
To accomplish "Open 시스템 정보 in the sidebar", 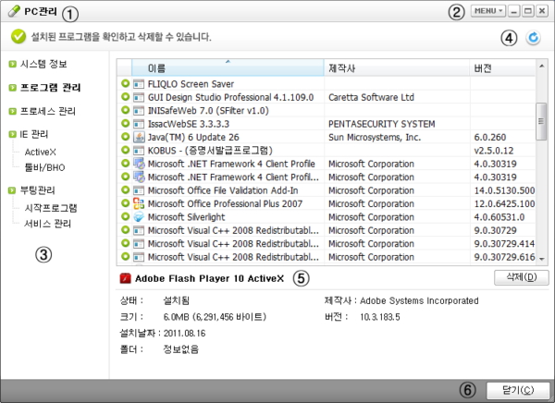I will 43,64.
